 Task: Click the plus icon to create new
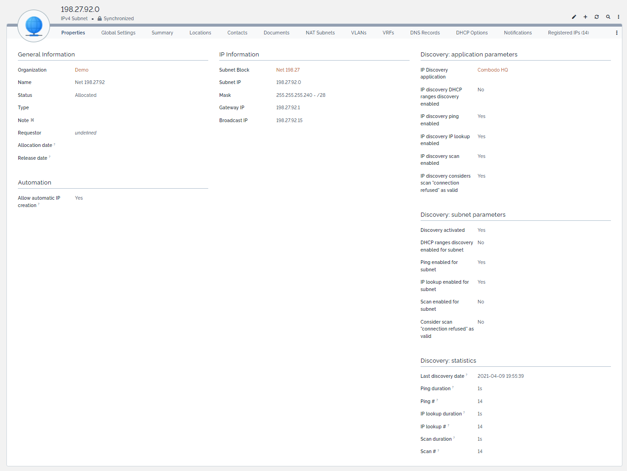585,17
